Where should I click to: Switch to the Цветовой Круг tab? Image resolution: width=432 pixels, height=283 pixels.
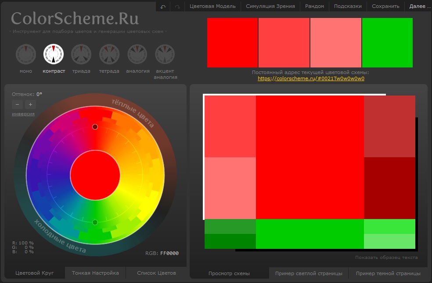[x=34, y=273]
